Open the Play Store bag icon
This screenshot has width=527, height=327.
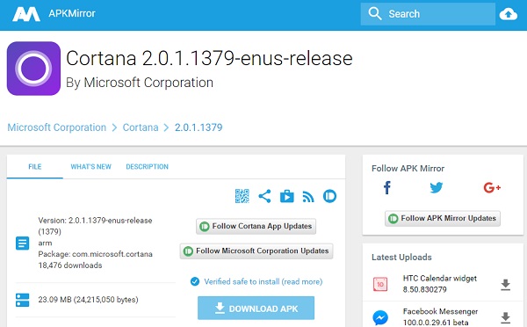286,196
